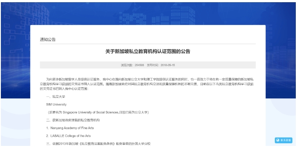Click the headset icon in 联系客服 button

point(278,140)
